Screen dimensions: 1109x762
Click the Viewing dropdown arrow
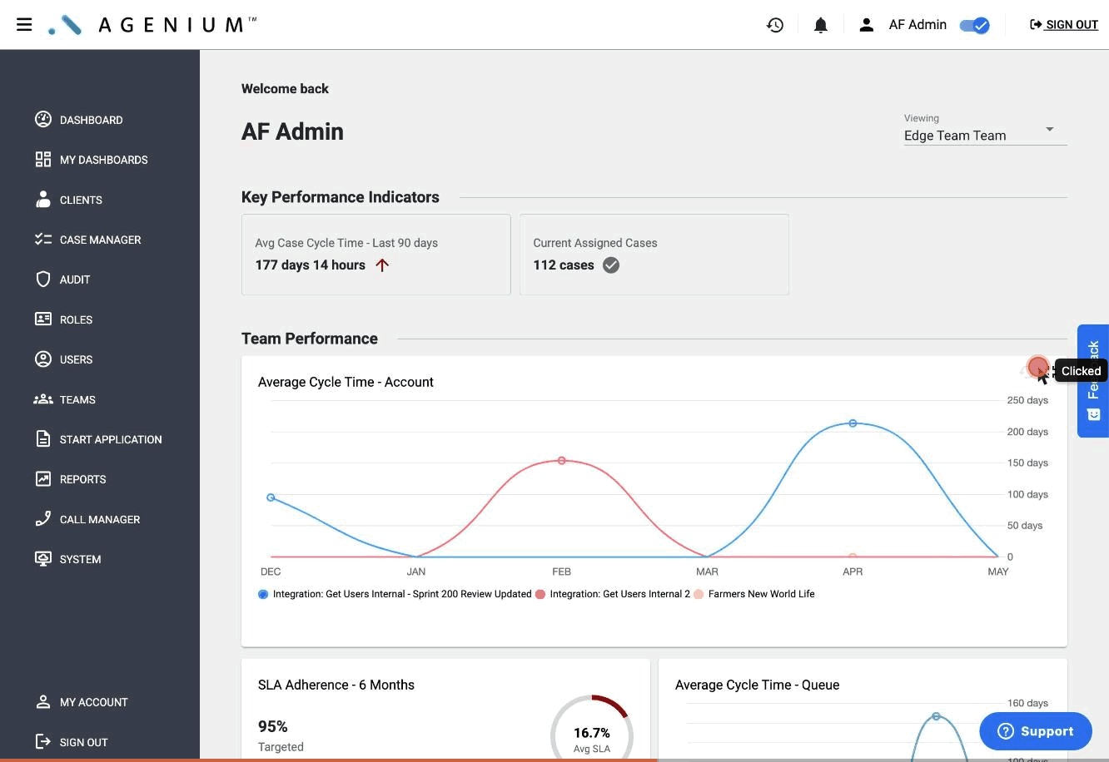pyautogui.click(x=1050, y=130)
